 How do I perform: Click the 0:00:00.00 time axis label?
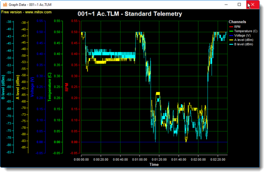pos(81,160)
